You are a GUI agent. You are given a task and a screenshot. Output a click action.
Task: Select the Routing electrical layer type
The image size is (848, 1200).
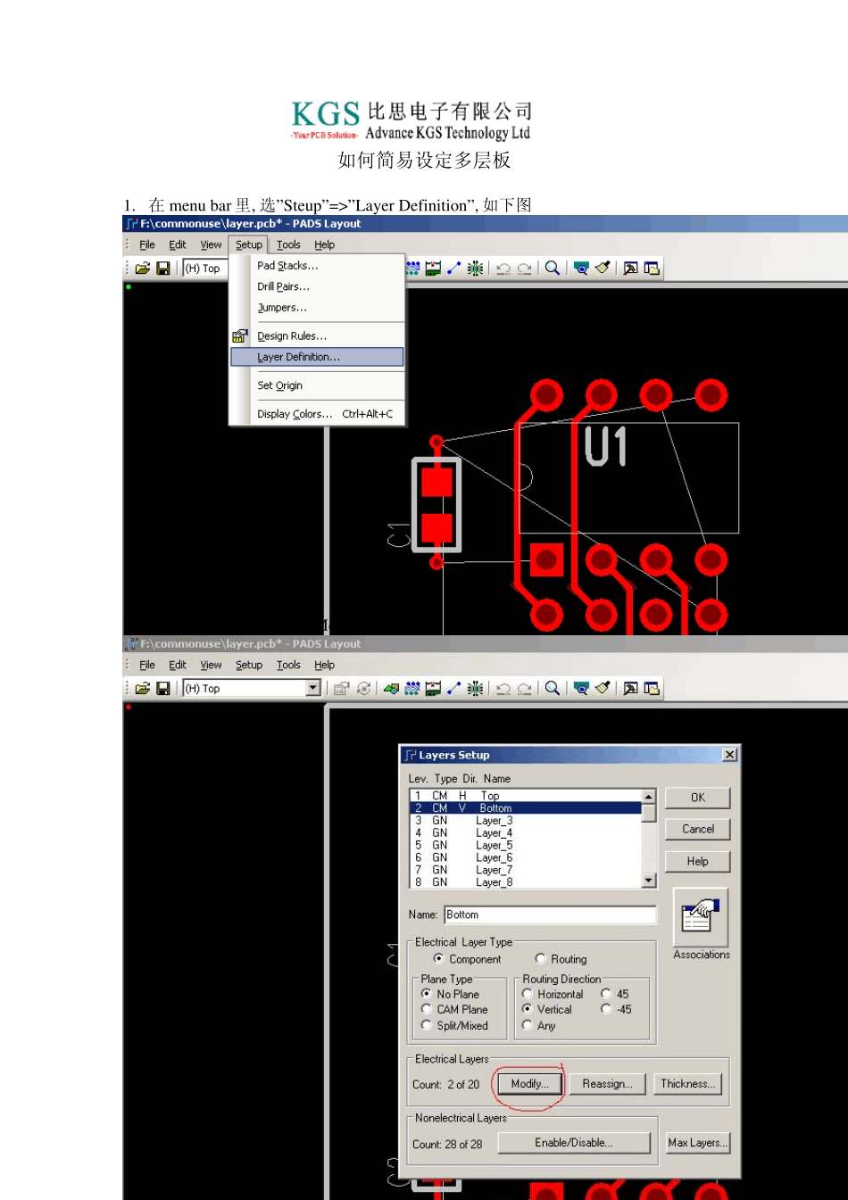[x=541, y=959]
